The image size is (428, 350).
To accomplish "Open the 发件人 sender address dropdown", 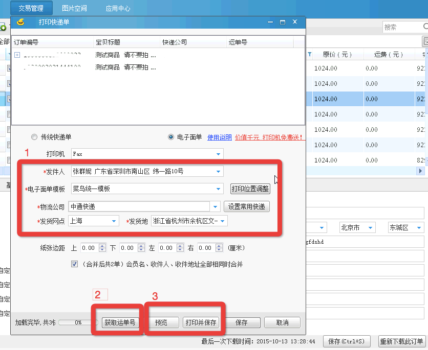I will tap(219, 171).
